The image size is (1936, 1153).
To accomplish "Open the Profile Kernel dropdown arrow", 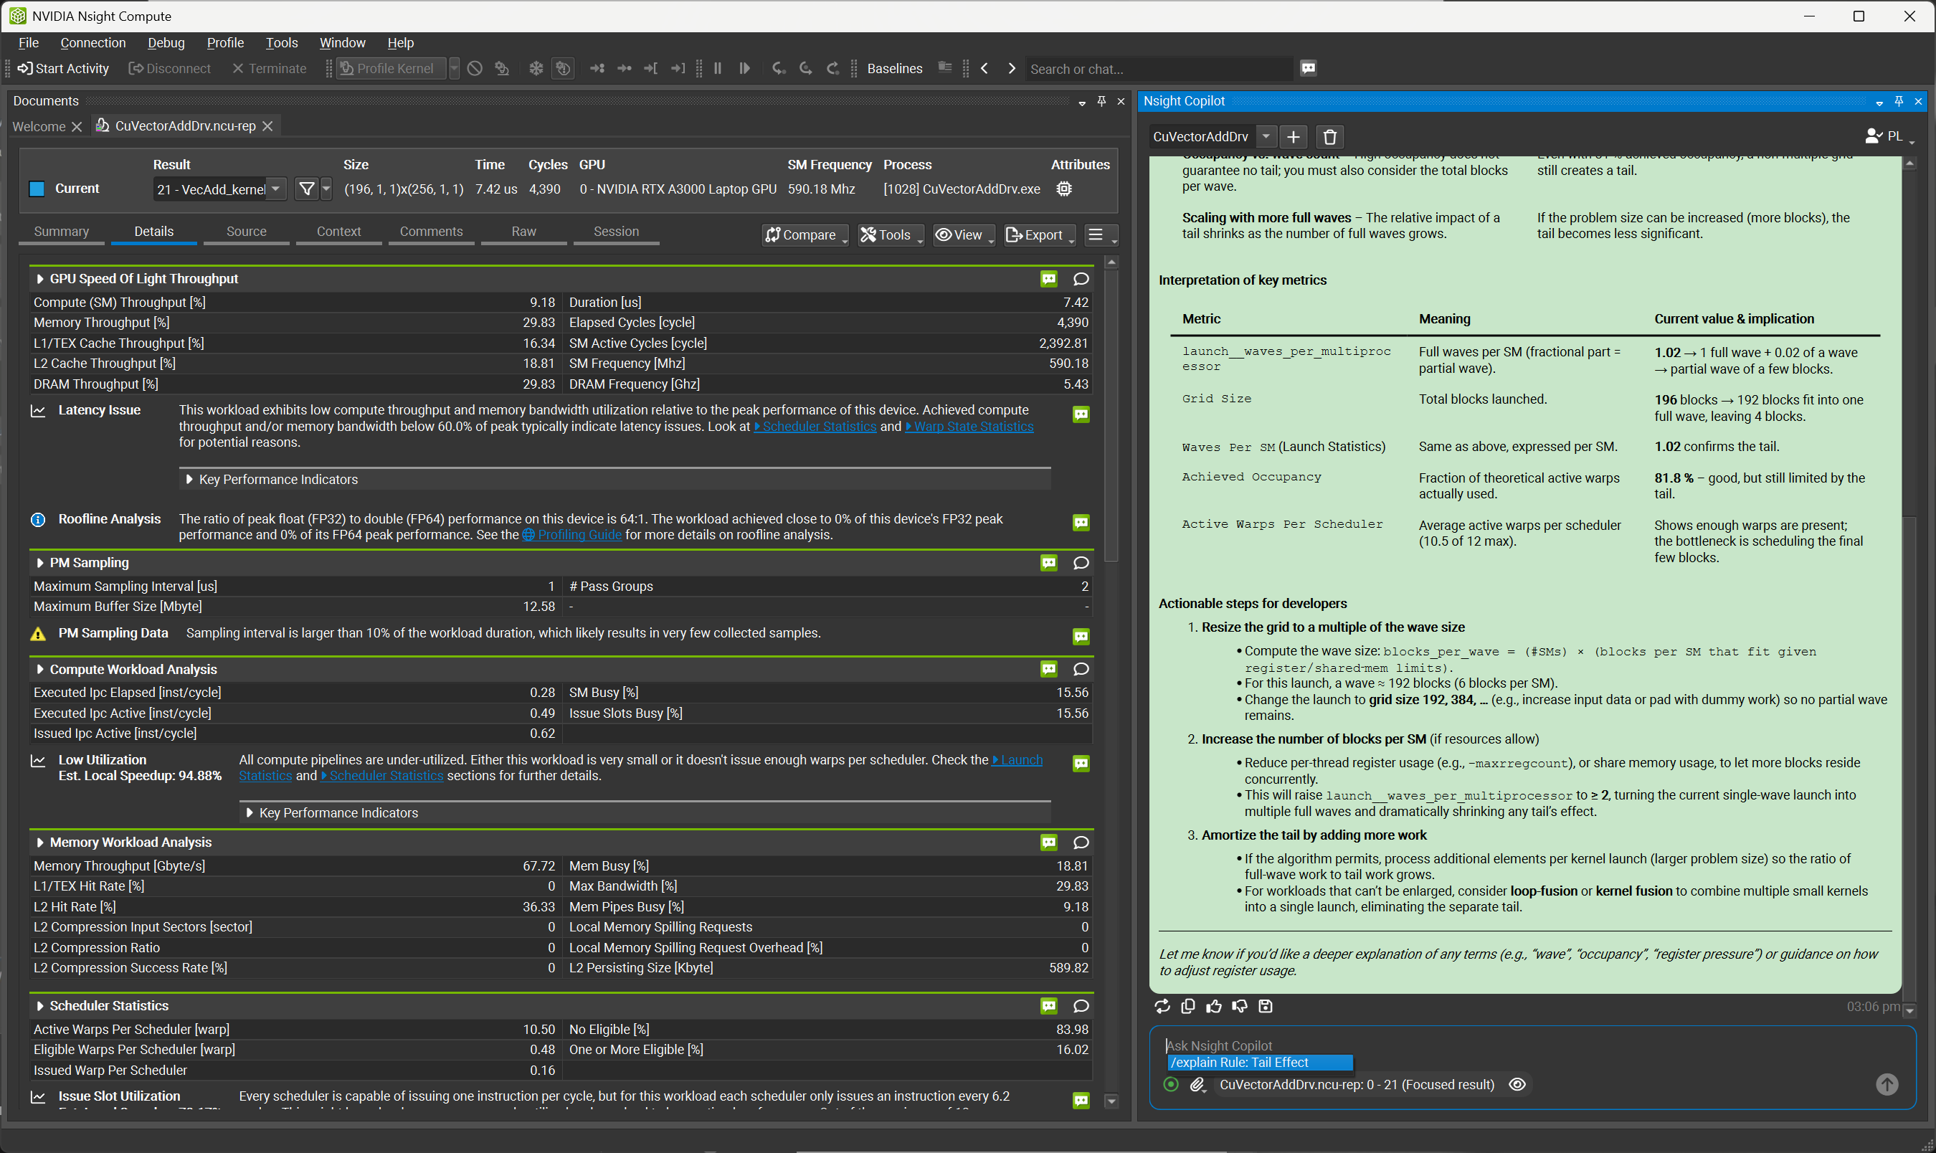I will [x=455, y=68].
